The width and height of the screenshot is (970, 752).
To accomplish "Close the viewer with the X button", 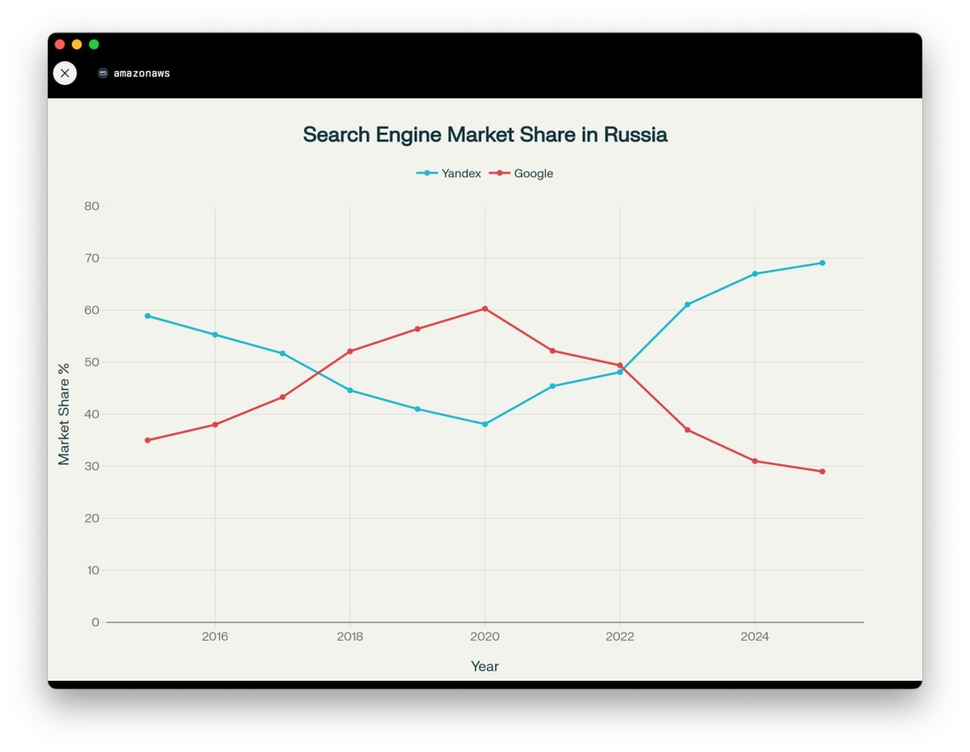I will point(65,73).
